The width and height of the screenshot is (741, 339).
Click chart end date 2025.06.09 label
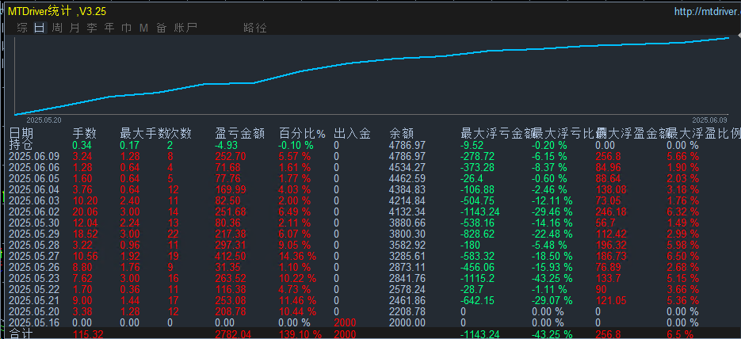709,121
